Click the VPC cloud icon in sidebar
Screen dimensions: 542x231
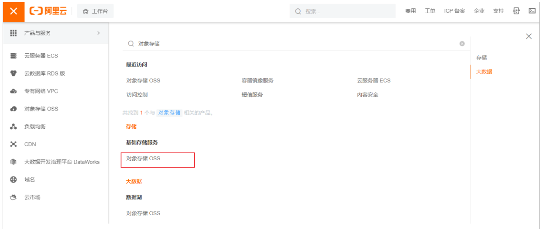click(x=14, y=91)
